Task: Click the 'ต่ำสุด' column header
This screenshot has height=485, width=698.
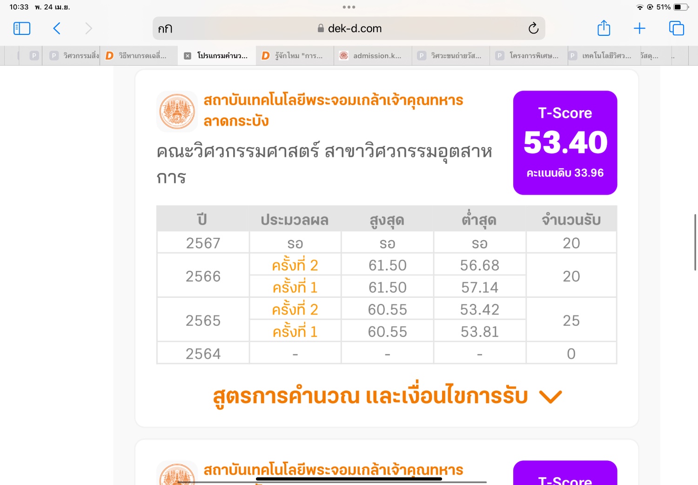Action: 479,220
